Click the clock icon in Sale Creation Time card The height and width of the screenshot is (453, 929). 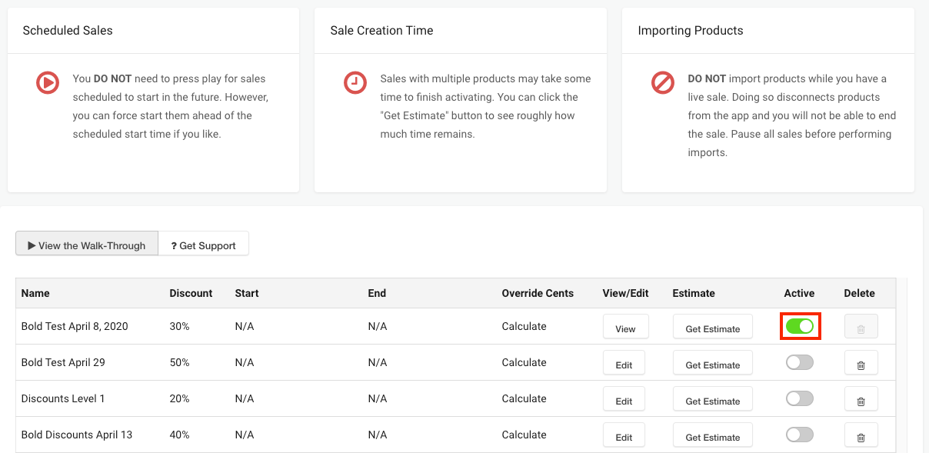[x=355, y=82]
